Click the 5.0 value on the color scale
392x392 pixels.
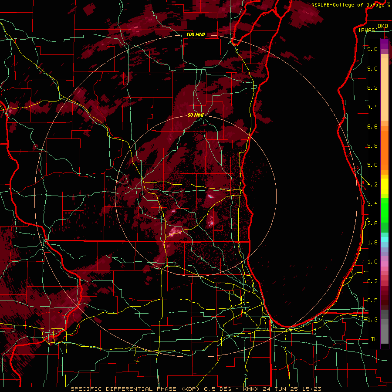point(372,165)
